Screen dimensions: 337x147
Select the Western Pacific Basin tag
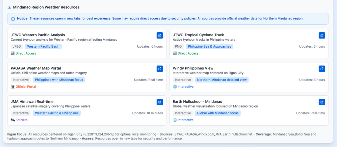tap(43, 46)
